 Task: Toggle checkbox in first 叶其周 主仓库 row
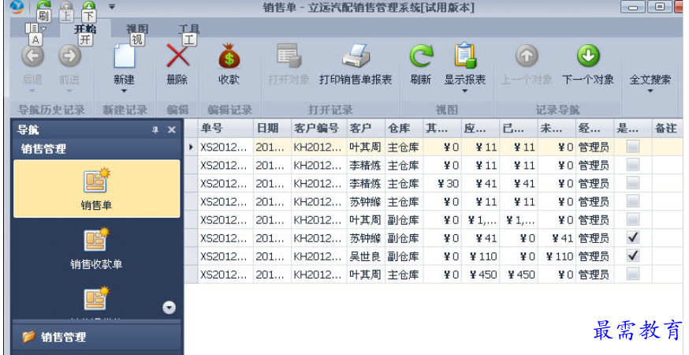click(633, 147)
